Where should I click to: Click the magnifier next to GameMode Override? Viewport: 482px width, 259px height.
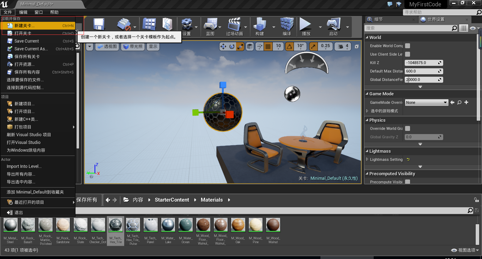(459, 102)
